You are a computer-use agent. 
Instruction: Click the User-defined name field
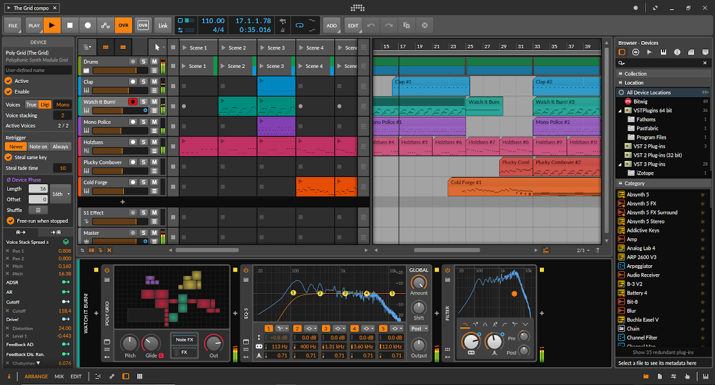[x=38, y=70]
